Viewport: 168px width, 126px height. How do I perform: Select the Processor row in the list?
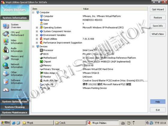tap(89, 50)
